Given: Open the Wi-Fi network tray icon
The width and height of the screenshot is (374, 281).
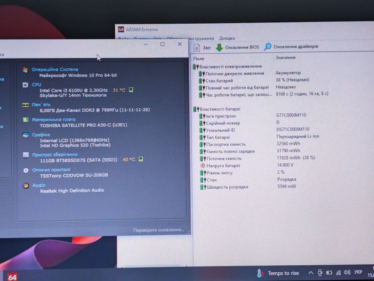Looking at the screenshot, I should click(x=338, y=273).
